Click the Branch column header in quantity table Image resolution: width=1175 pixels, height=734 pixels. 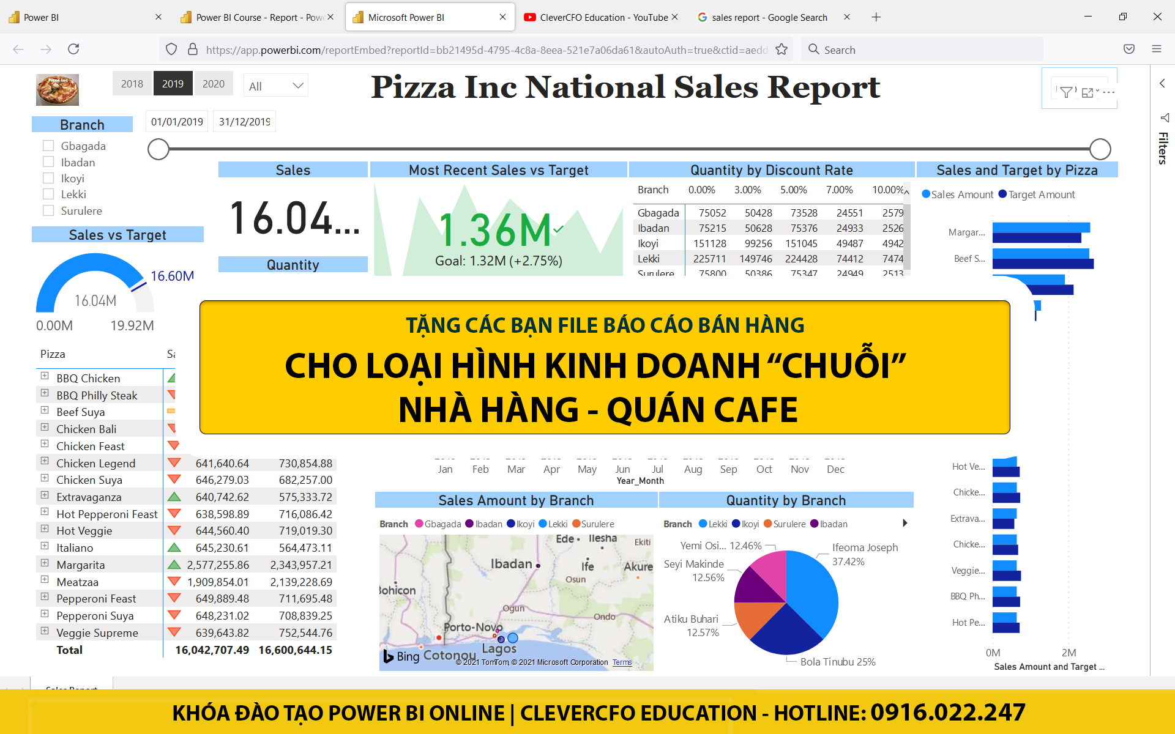653,190
